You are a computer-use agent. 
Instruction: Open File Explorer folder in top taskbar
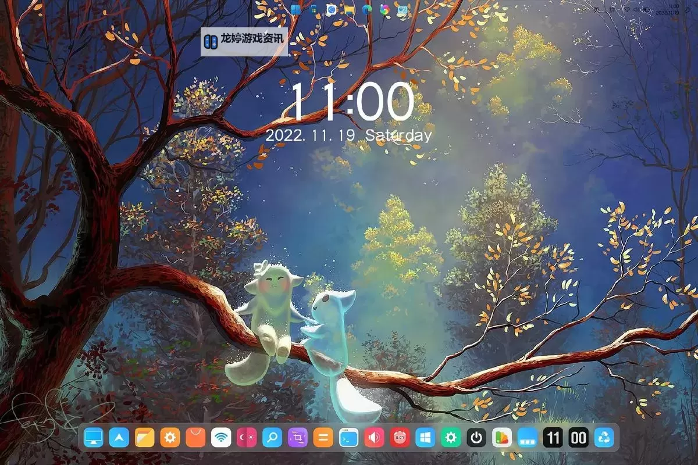pyautogui.click(x=349, y=9)
